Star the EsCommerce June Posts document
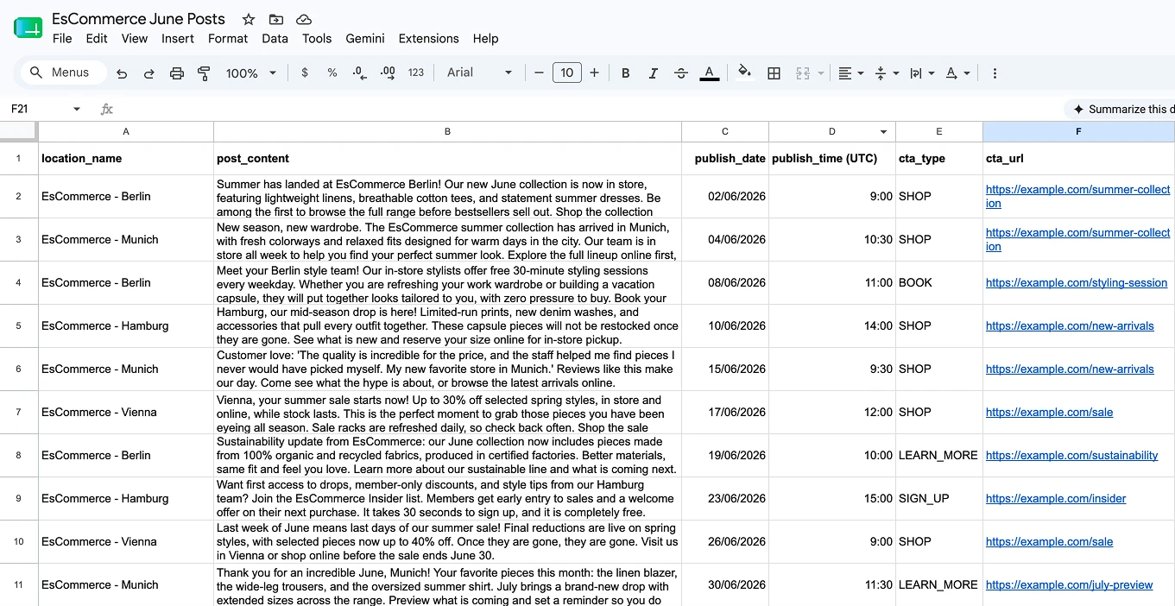The height and width of the screenshot is (606, 1175). (249, 19)
